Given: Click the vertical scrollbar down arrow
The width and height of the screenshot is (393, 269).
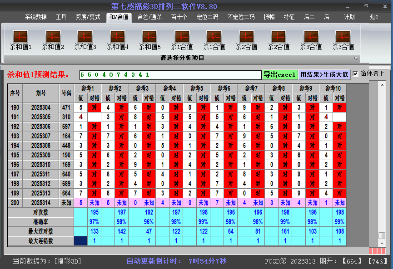Looking at the screenshot, I should [382, 244].
